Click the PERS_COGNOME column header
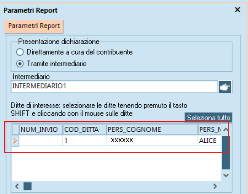Image resolution: width=248 pixels, height=194 pixels. (x=152, y=130)
